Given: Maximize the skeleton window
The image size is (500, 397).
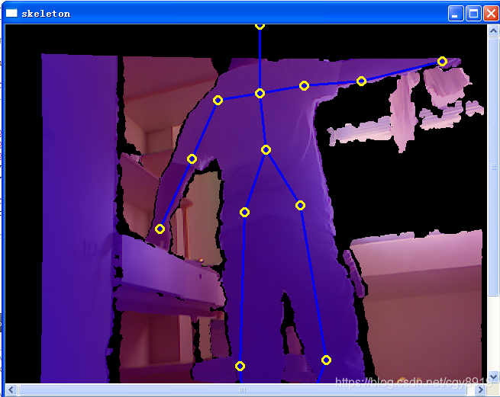Looking at the screenshot, I should coord(473,14).
